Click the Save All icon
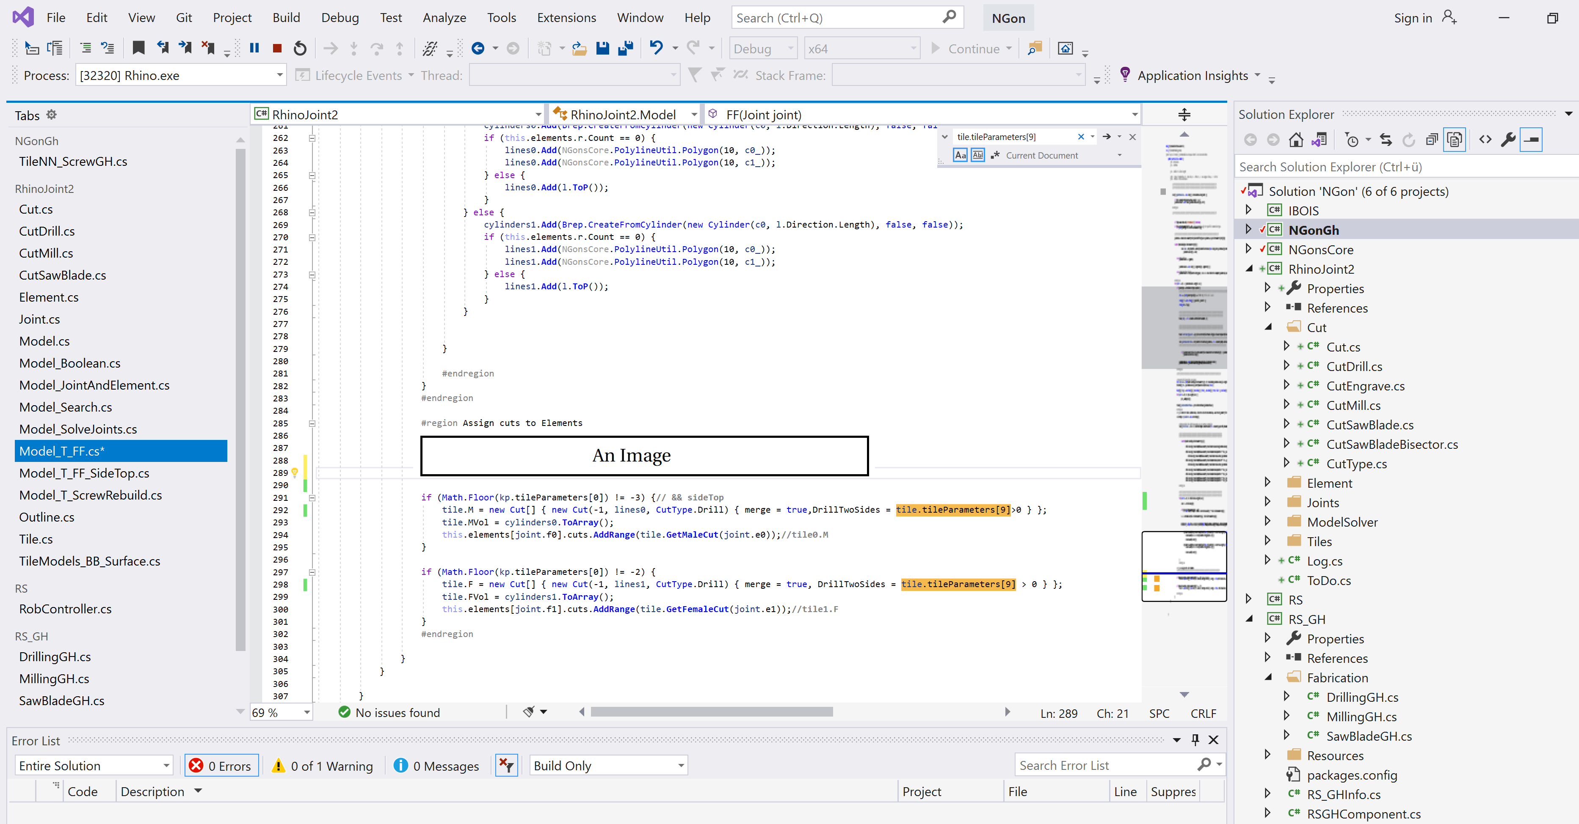 (x=626, y=48)
